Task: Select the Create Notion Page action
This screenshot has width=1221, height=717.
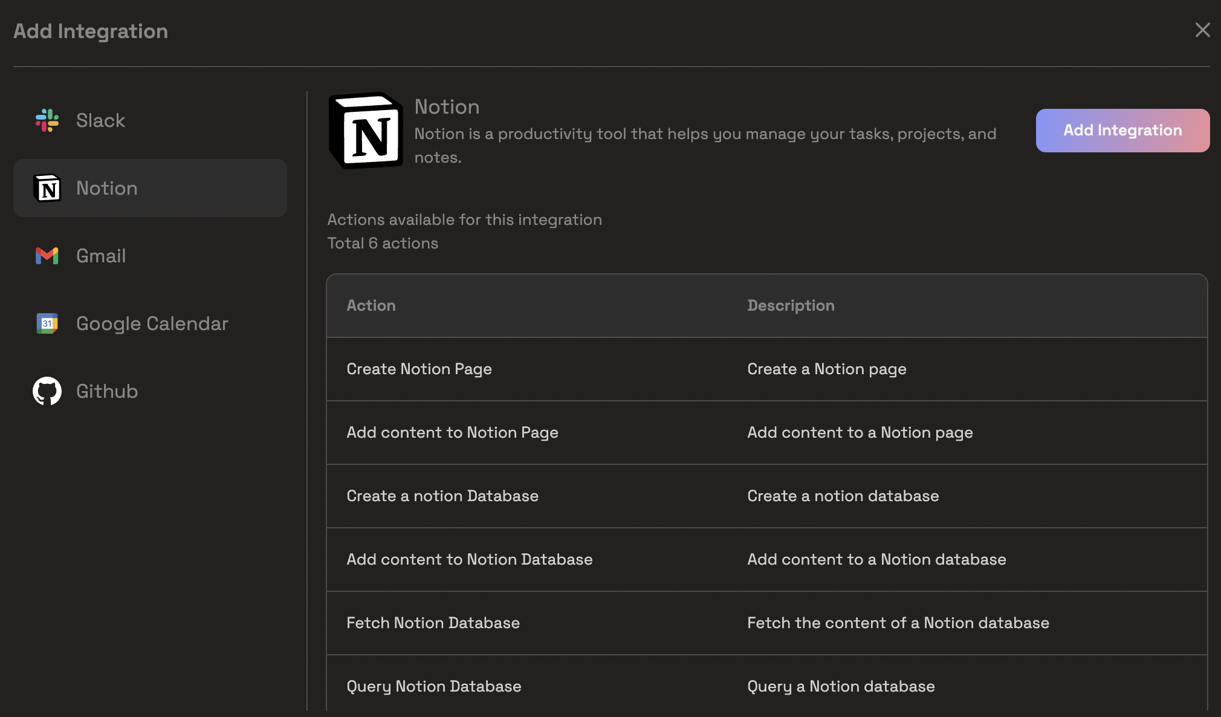Action: [x=419, y=369]
